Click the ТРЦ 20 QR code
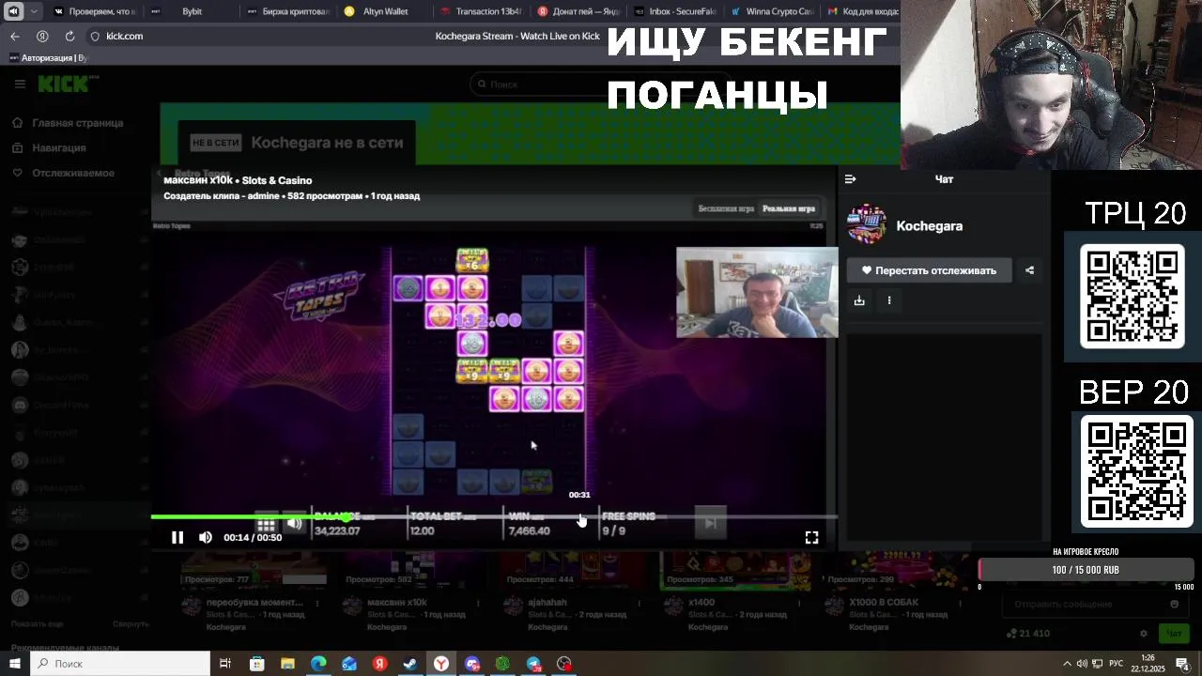The height and width of the screenshot is (676, 1202). click(1132, 297)
